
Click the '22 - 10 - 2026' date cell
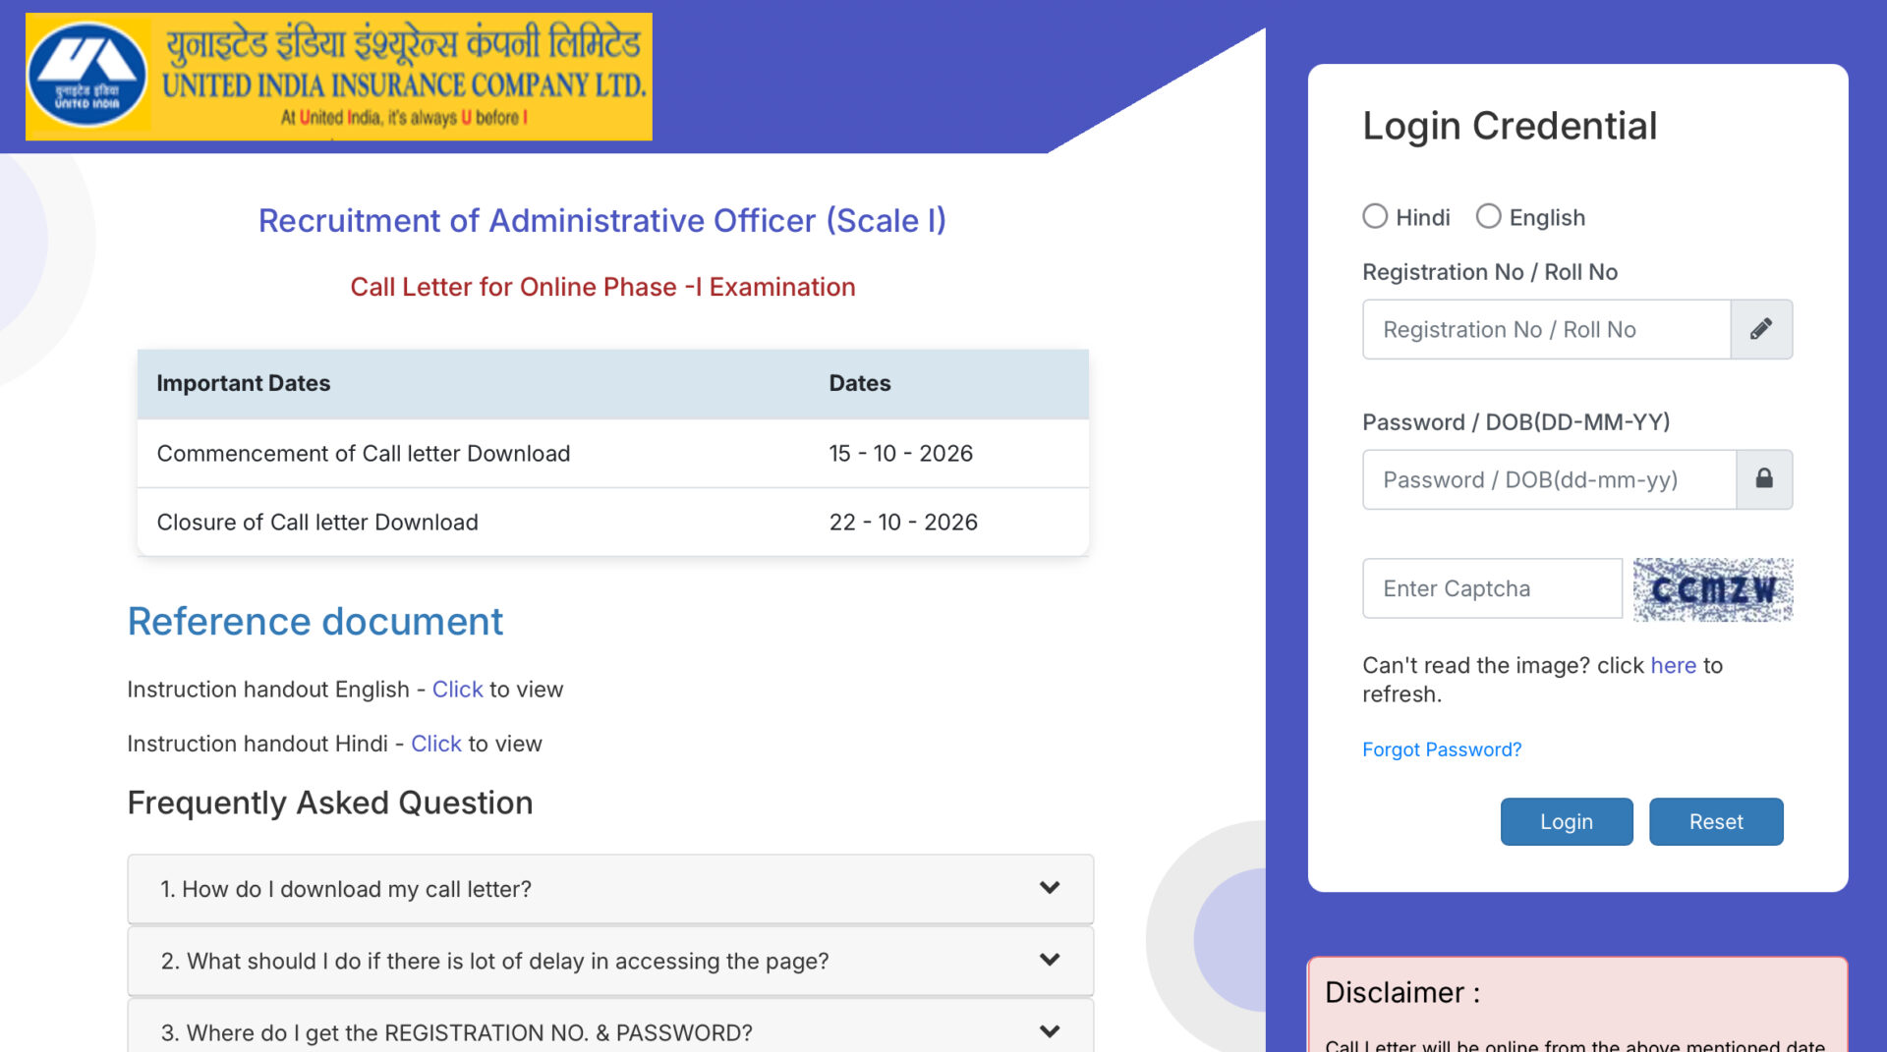903,522
